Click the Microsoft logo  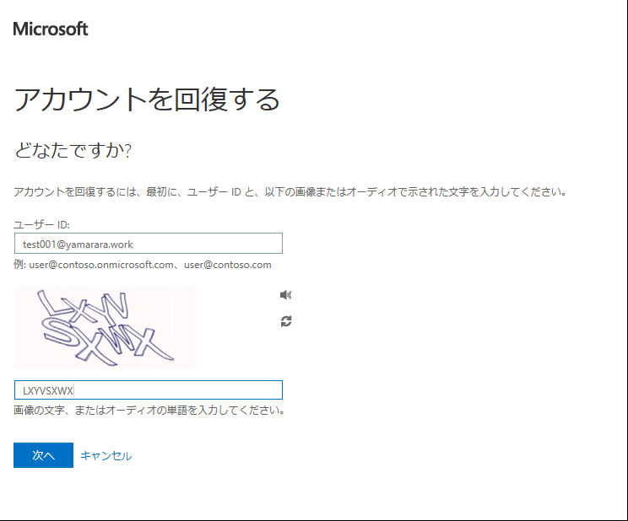(51, 29)
